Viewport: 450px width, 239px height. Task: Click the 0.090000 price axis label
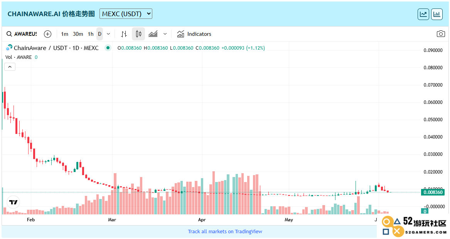pyautogui.click(x=433, y=50)
